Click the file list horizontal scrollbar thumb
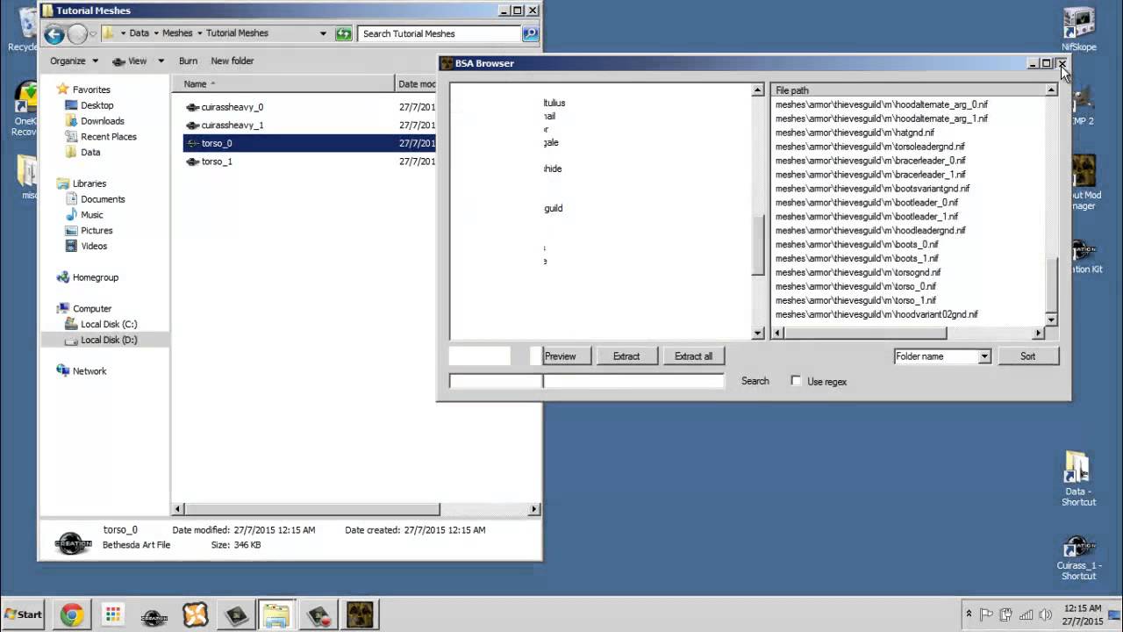Viewport: 1123px width, 632px height. click(864, 334)
